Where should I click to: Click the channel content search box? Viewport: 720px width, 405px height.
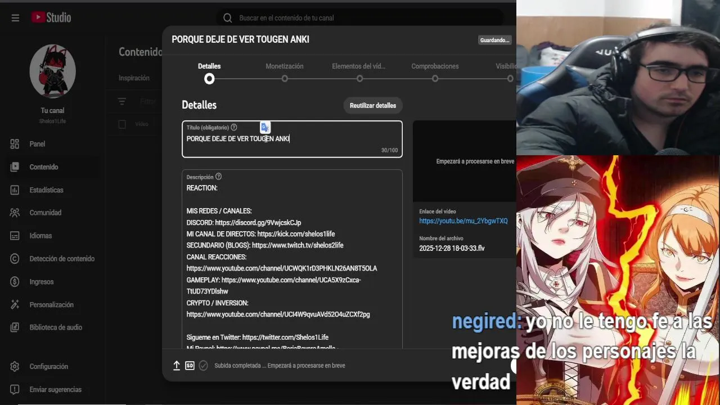click(x=360, y=18)
